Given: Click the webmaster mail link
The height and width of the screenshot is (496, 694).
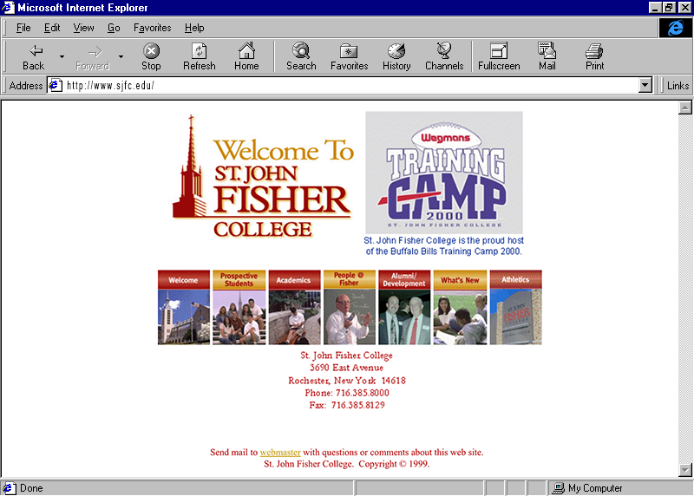Looking at the screenshot, I should [280, 452].
